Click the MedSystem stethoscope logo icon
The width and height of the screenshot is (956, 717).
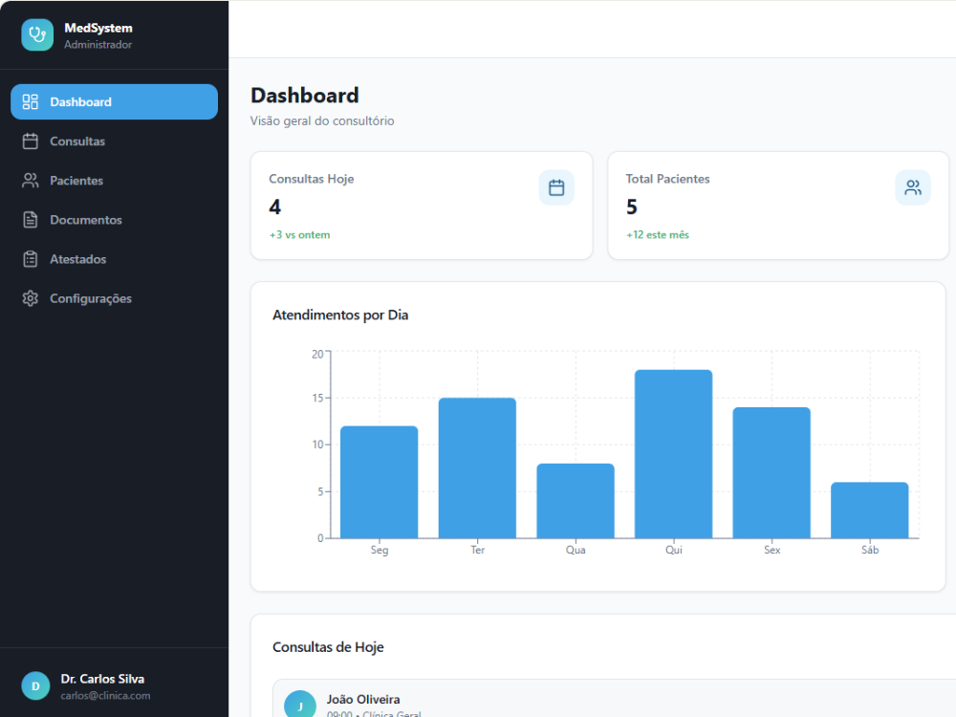(37, 34)
